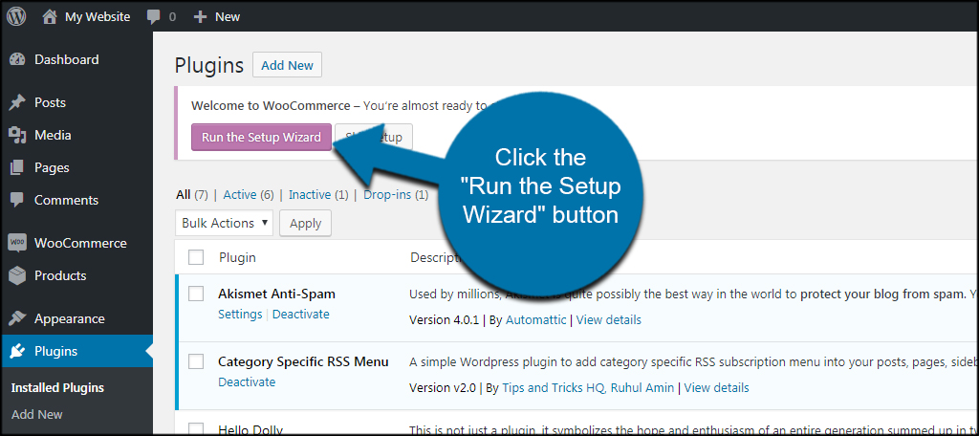This screenshot has height=436, width=979.
Task: View details for Category Specific RSS Menu
Action: [x=717, y=388]
